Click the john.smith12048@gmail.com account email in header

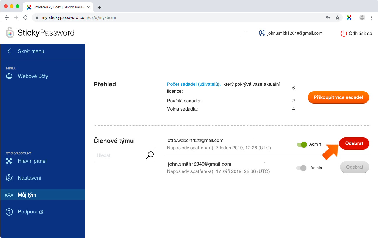click(x=295, y=33)
